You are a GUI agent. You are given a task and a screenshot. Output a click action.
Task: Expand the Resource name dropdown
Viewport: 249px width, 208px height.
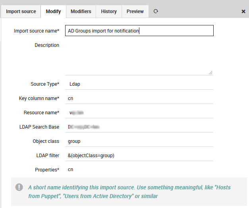(x=139, y=113)
